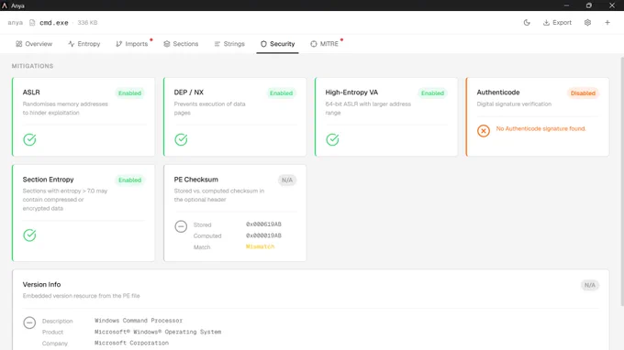This screenshot has height=350, width=624.
Task: Click the Version Info heading
Action: 41,284
